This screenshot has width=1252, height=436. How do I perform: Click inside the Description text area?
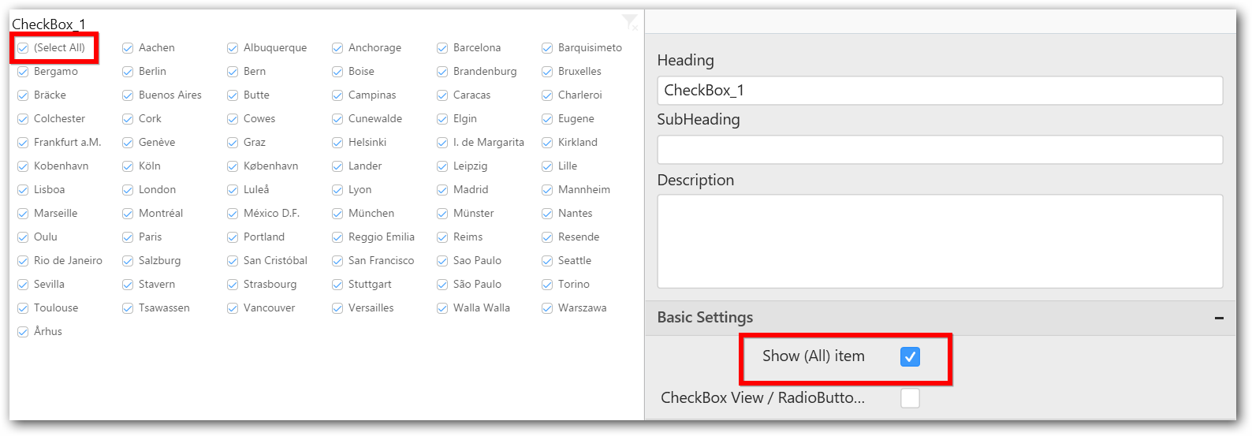pyautogui.click(x=939, y=241)
